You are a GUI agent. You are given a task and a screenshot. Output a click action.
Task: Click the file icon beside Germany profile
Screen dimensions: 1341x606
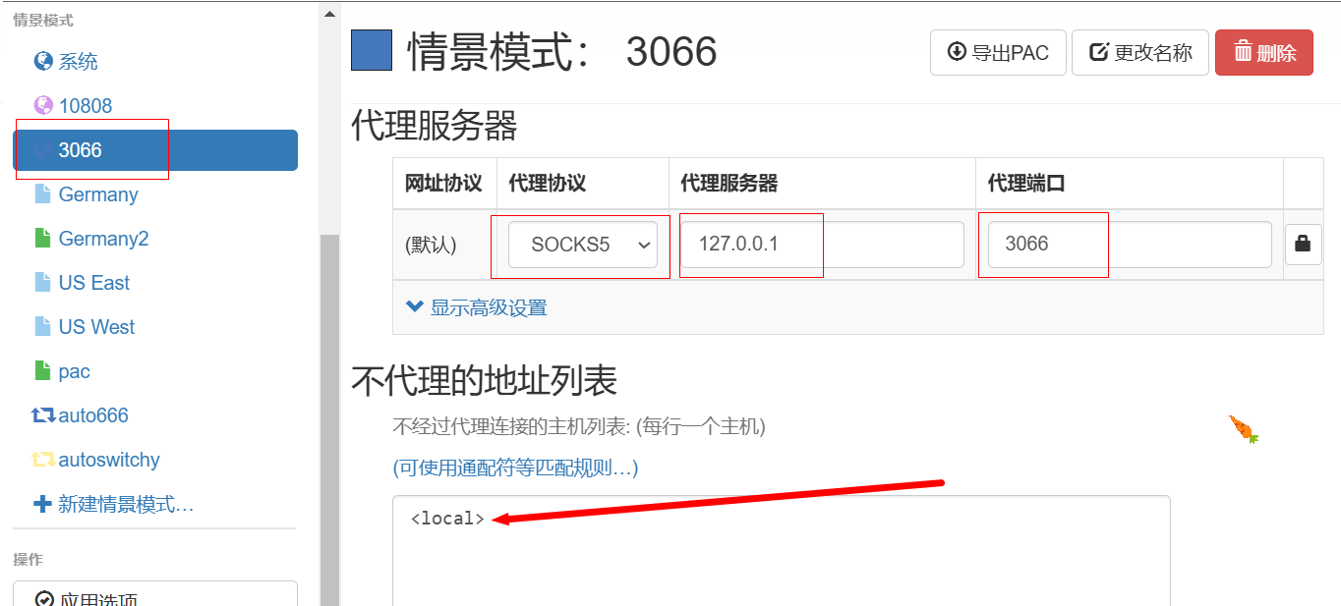(42, 194)
